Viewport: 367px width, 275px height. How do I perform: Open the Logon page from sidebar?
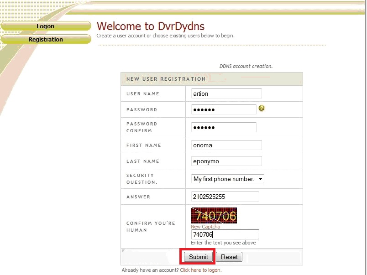tap(46, 26)
